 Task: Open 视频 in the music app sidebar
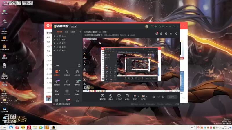pos(48,42)
